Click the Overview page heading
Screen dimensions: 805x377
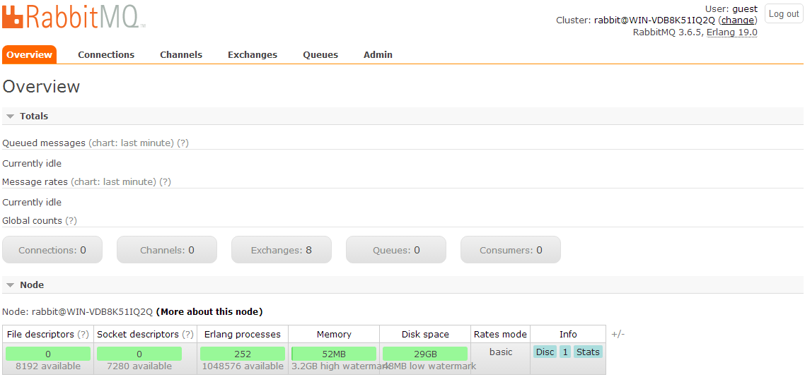41,87
